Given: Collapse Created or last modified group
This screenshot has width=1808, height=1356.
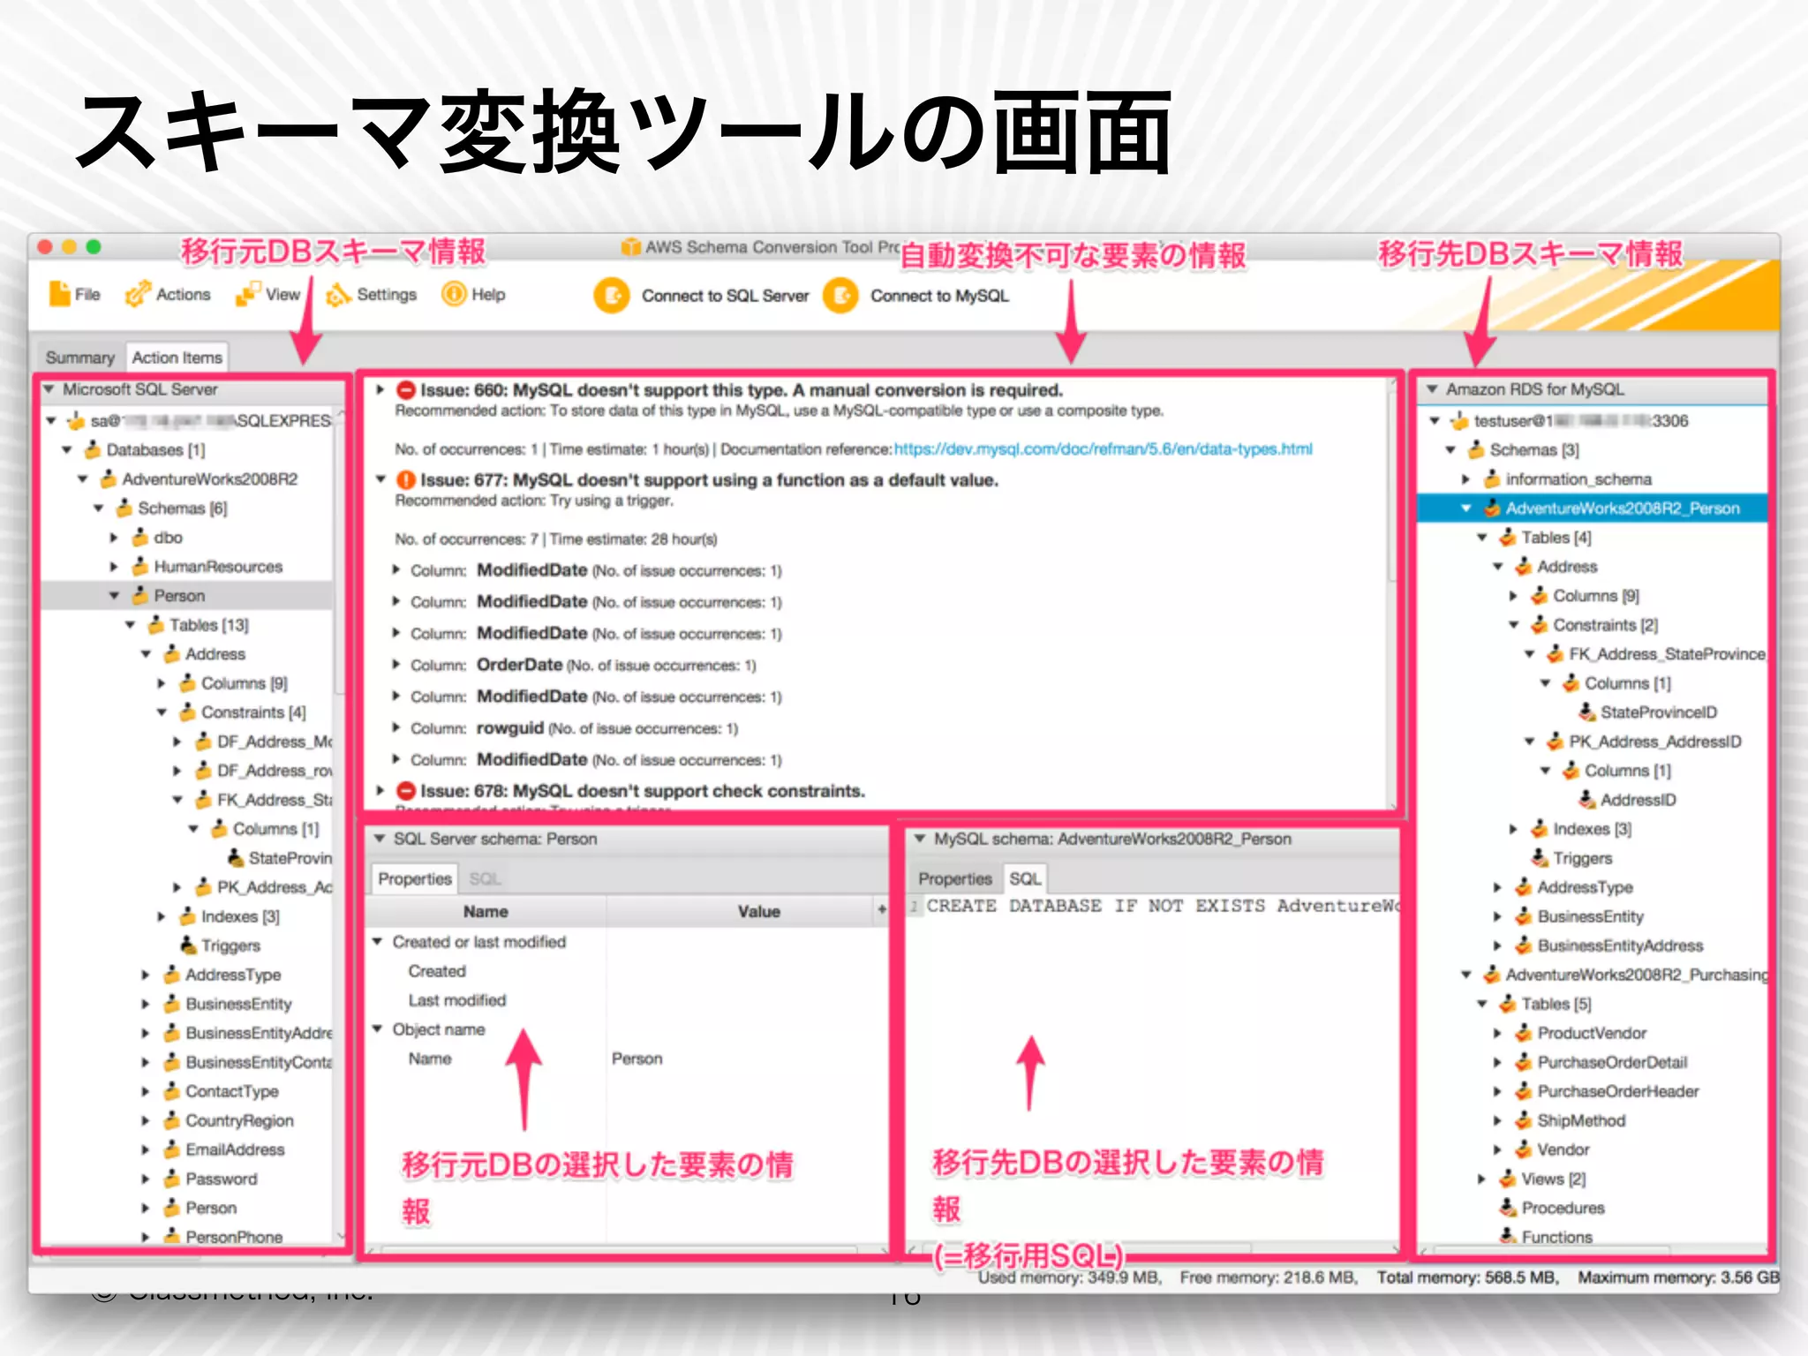Looking at the screenshot, I should [378, 941].
